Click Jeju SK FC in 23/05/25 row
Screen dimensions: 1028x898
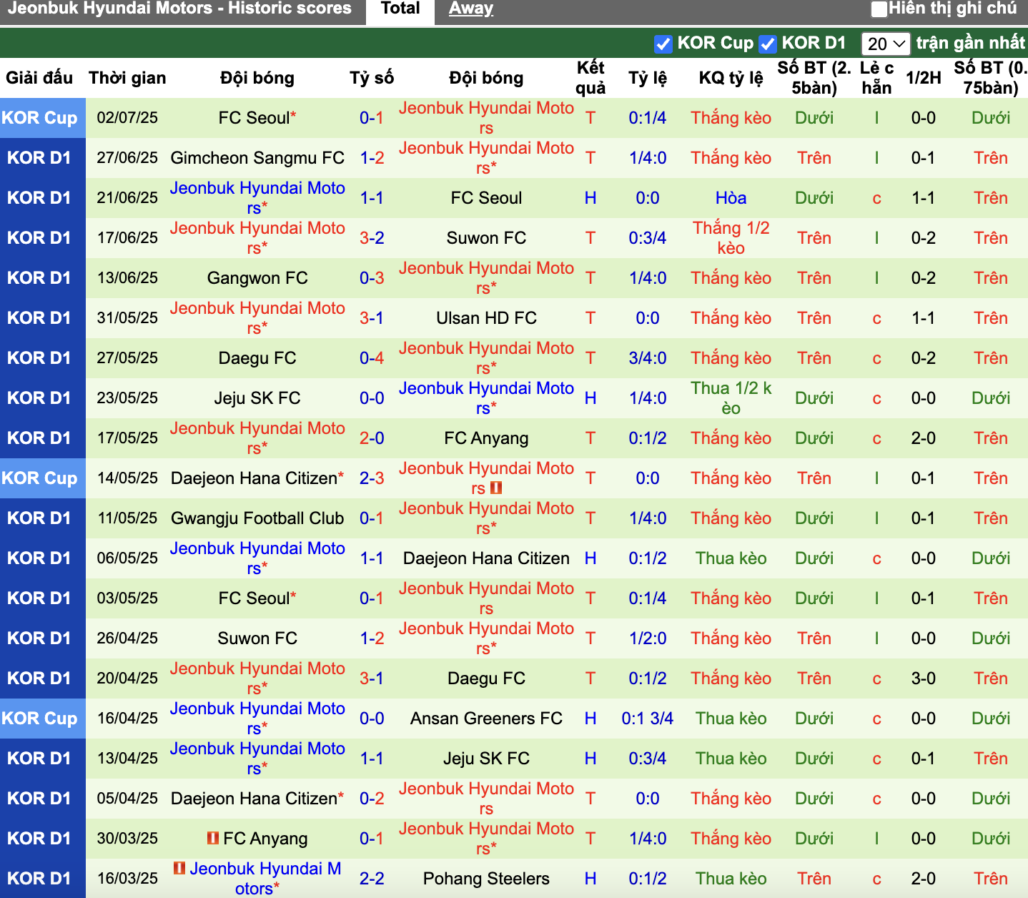pos(257,398)
